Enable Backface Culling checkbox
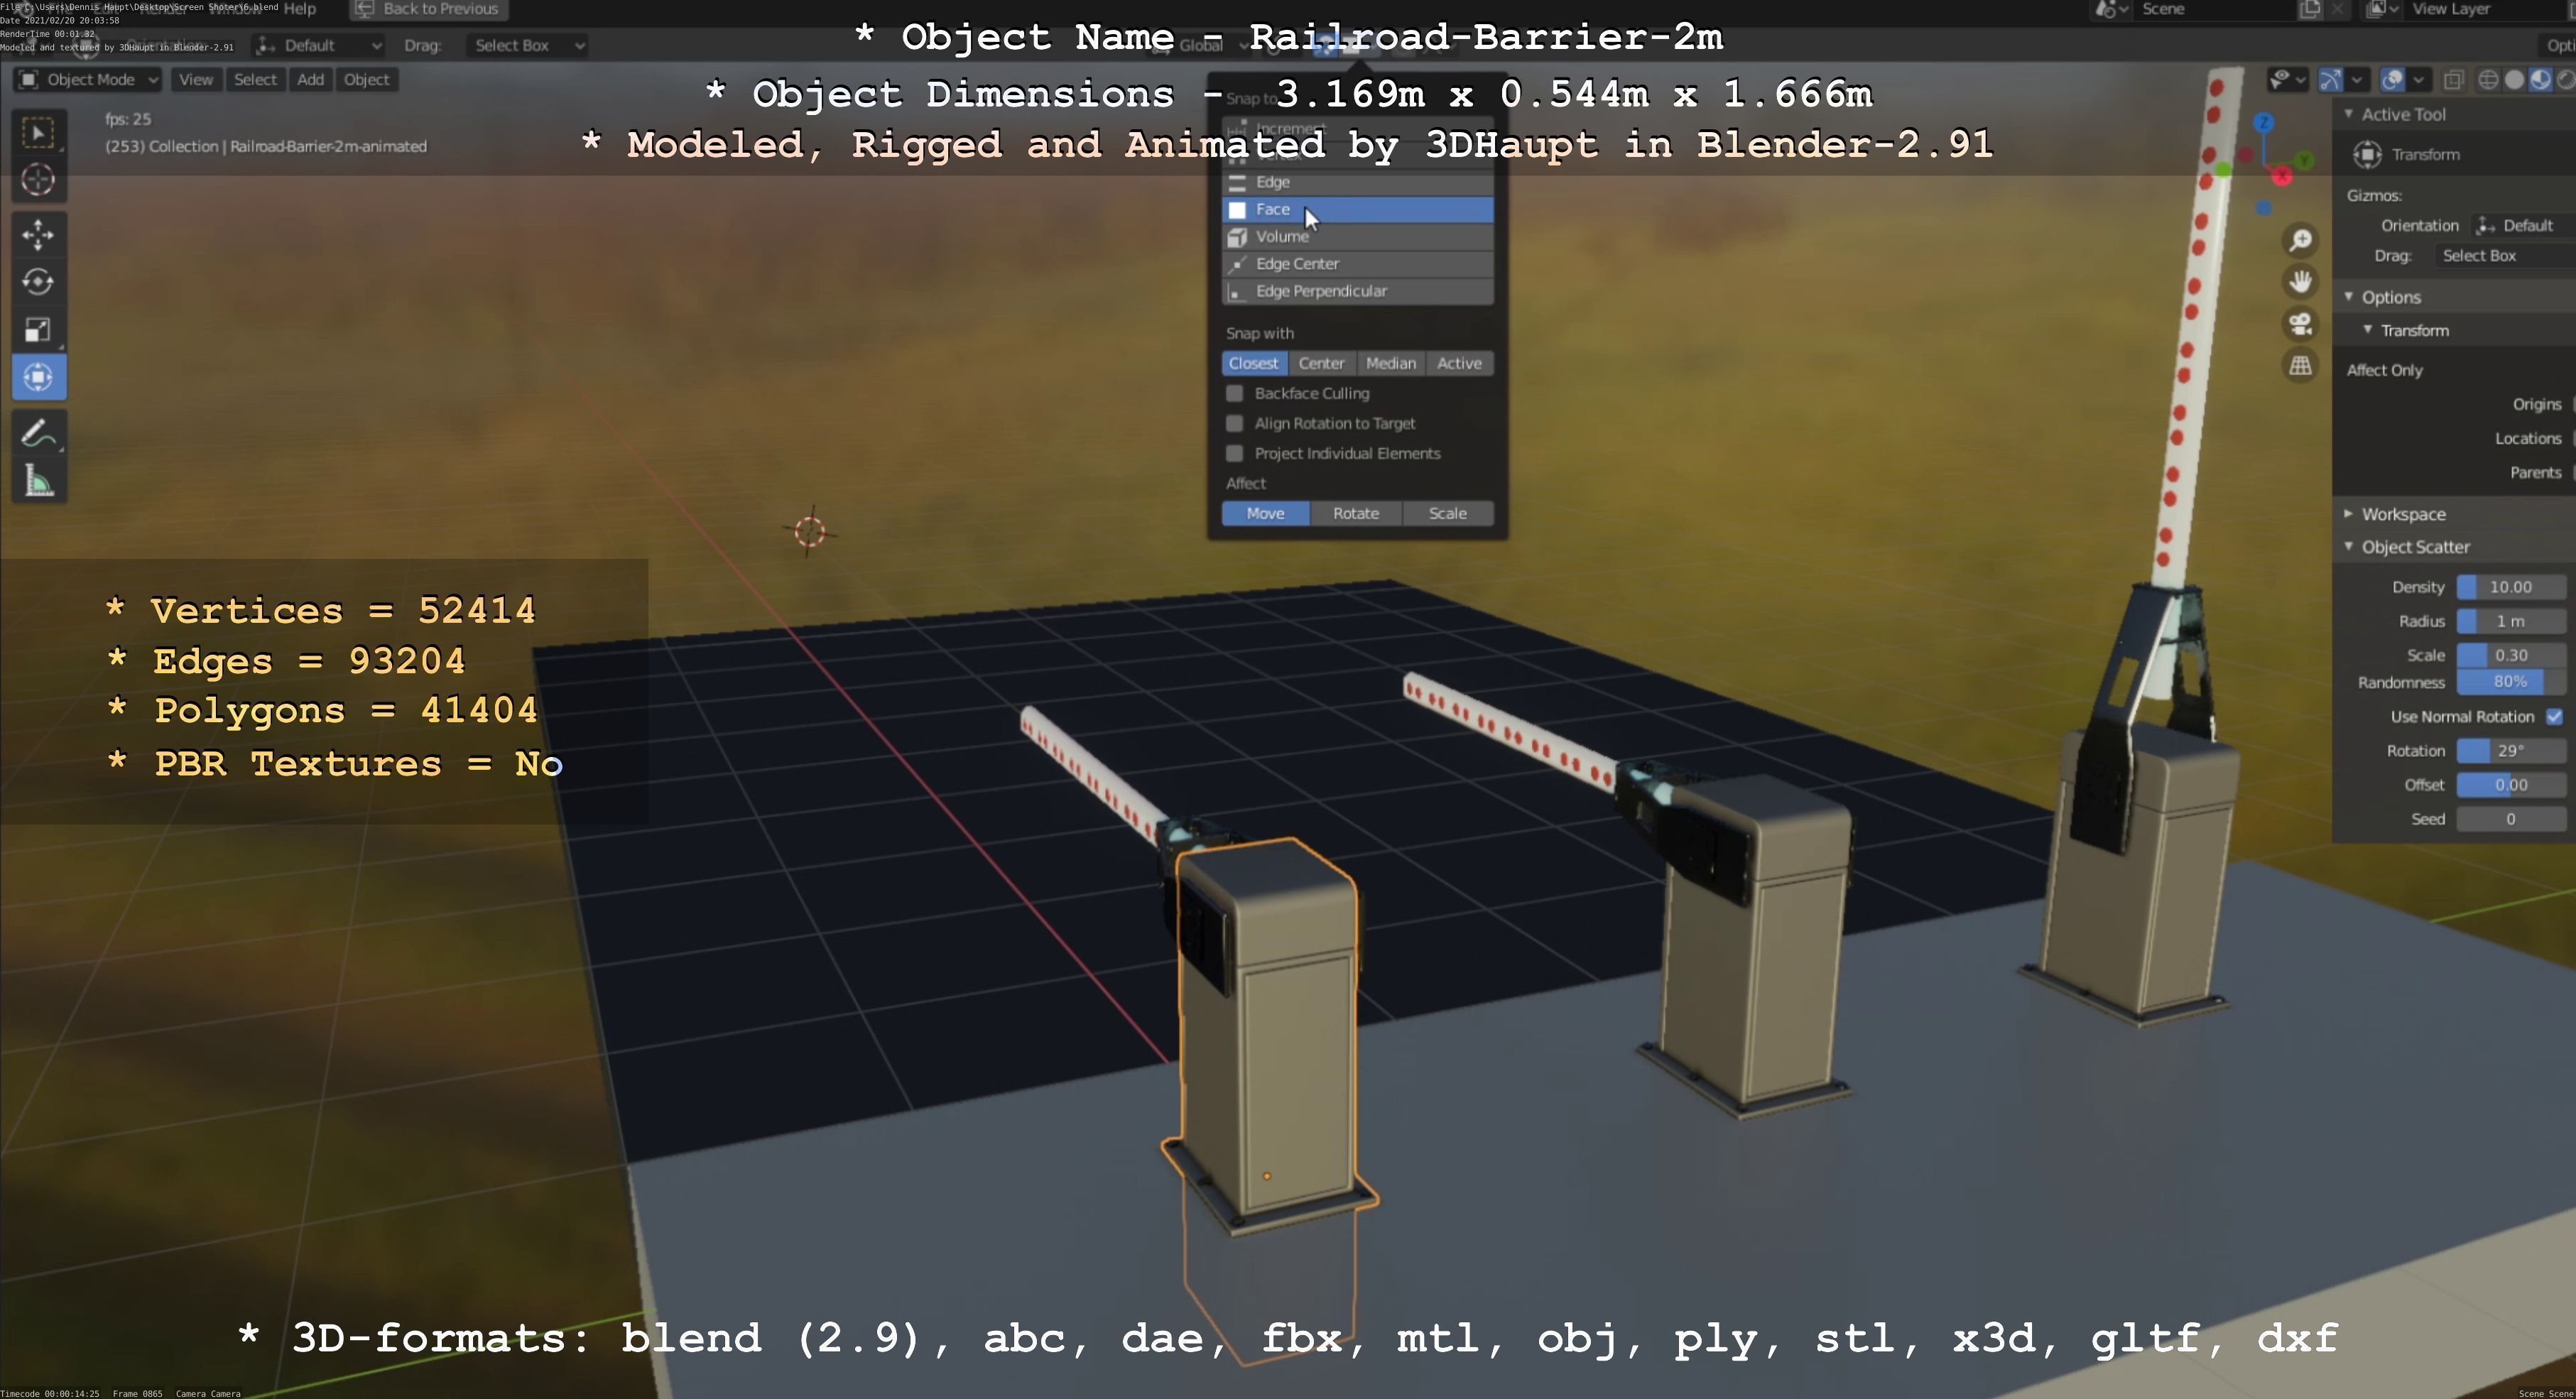 pyautogui.click(x=1235, y=393)
